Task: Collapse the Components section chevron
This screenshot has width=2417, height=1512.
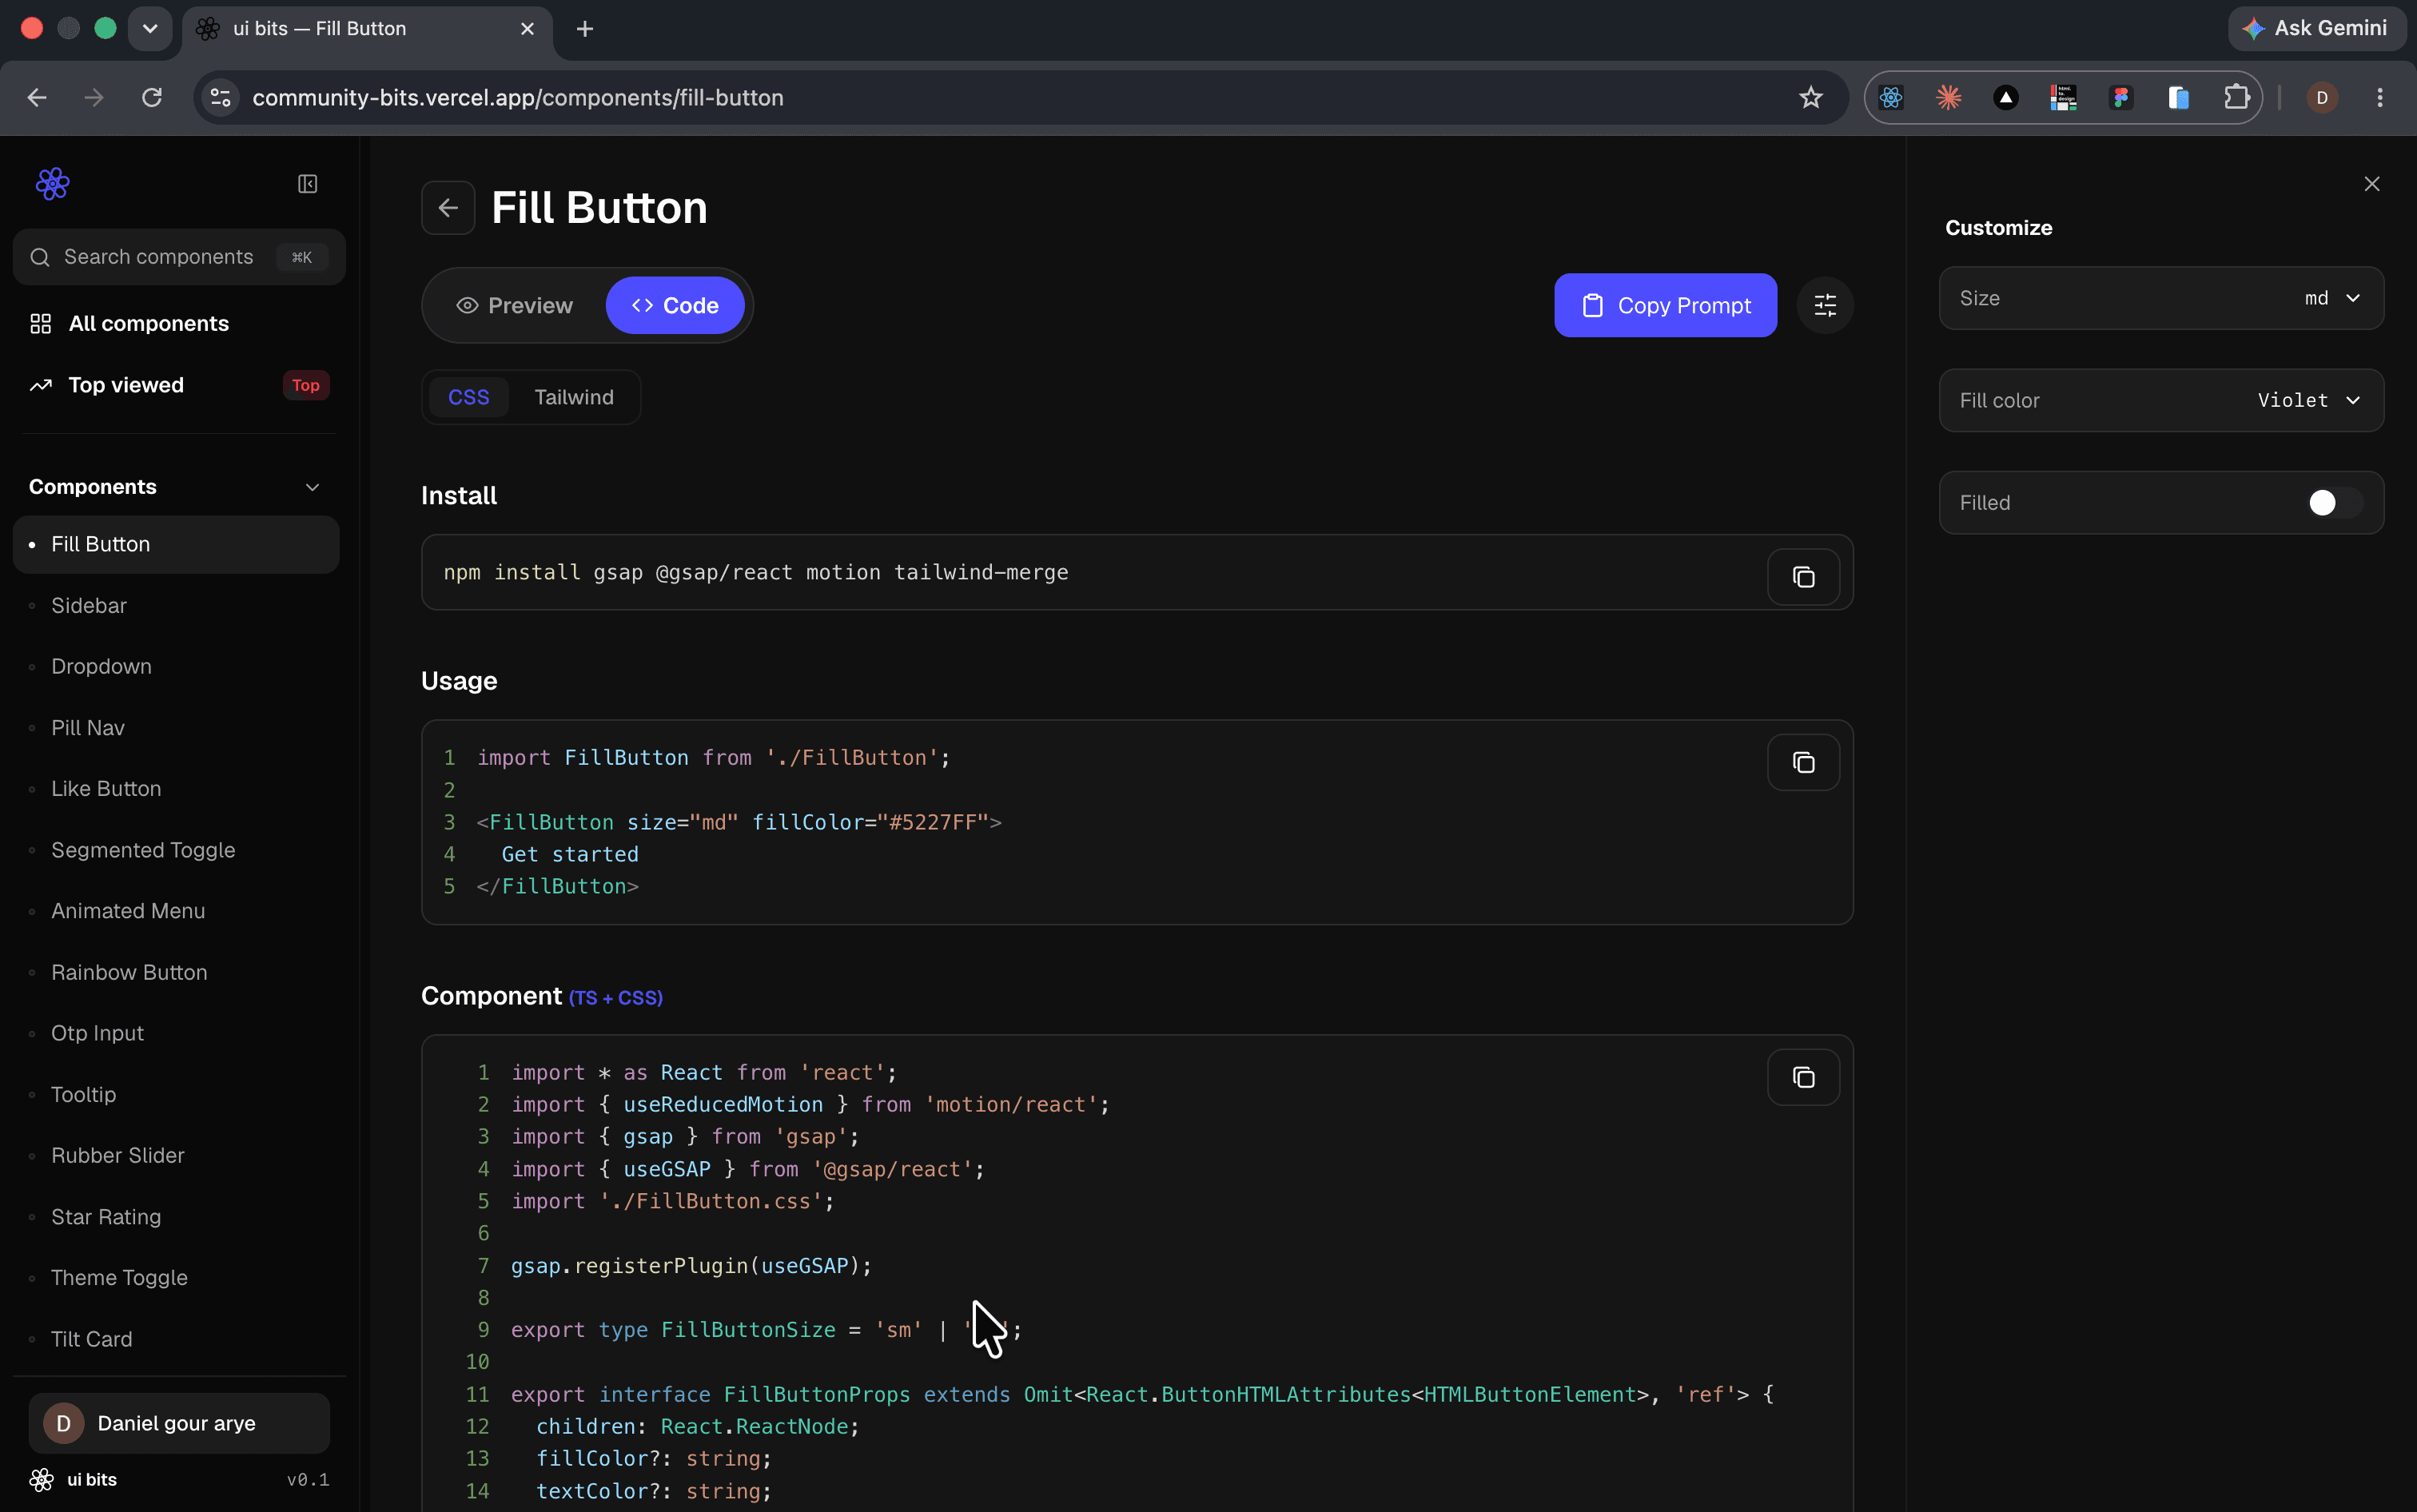Action: 312,487
